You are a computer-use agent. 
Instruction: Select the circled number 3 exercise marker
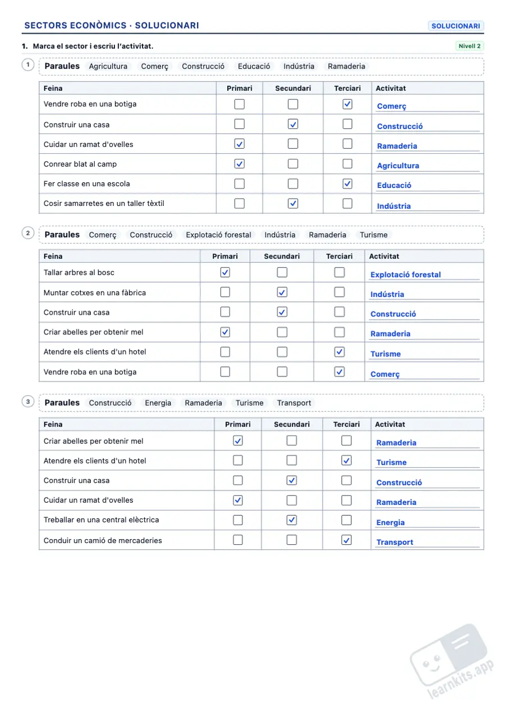click(27, 401)
